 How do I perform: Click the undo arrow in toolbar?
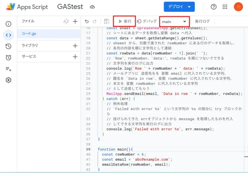pos(87,21)
